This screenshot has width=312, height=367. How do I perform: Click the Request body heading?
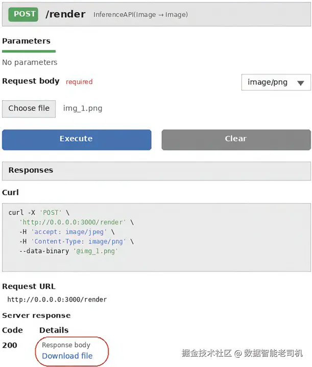pos(31,81)
